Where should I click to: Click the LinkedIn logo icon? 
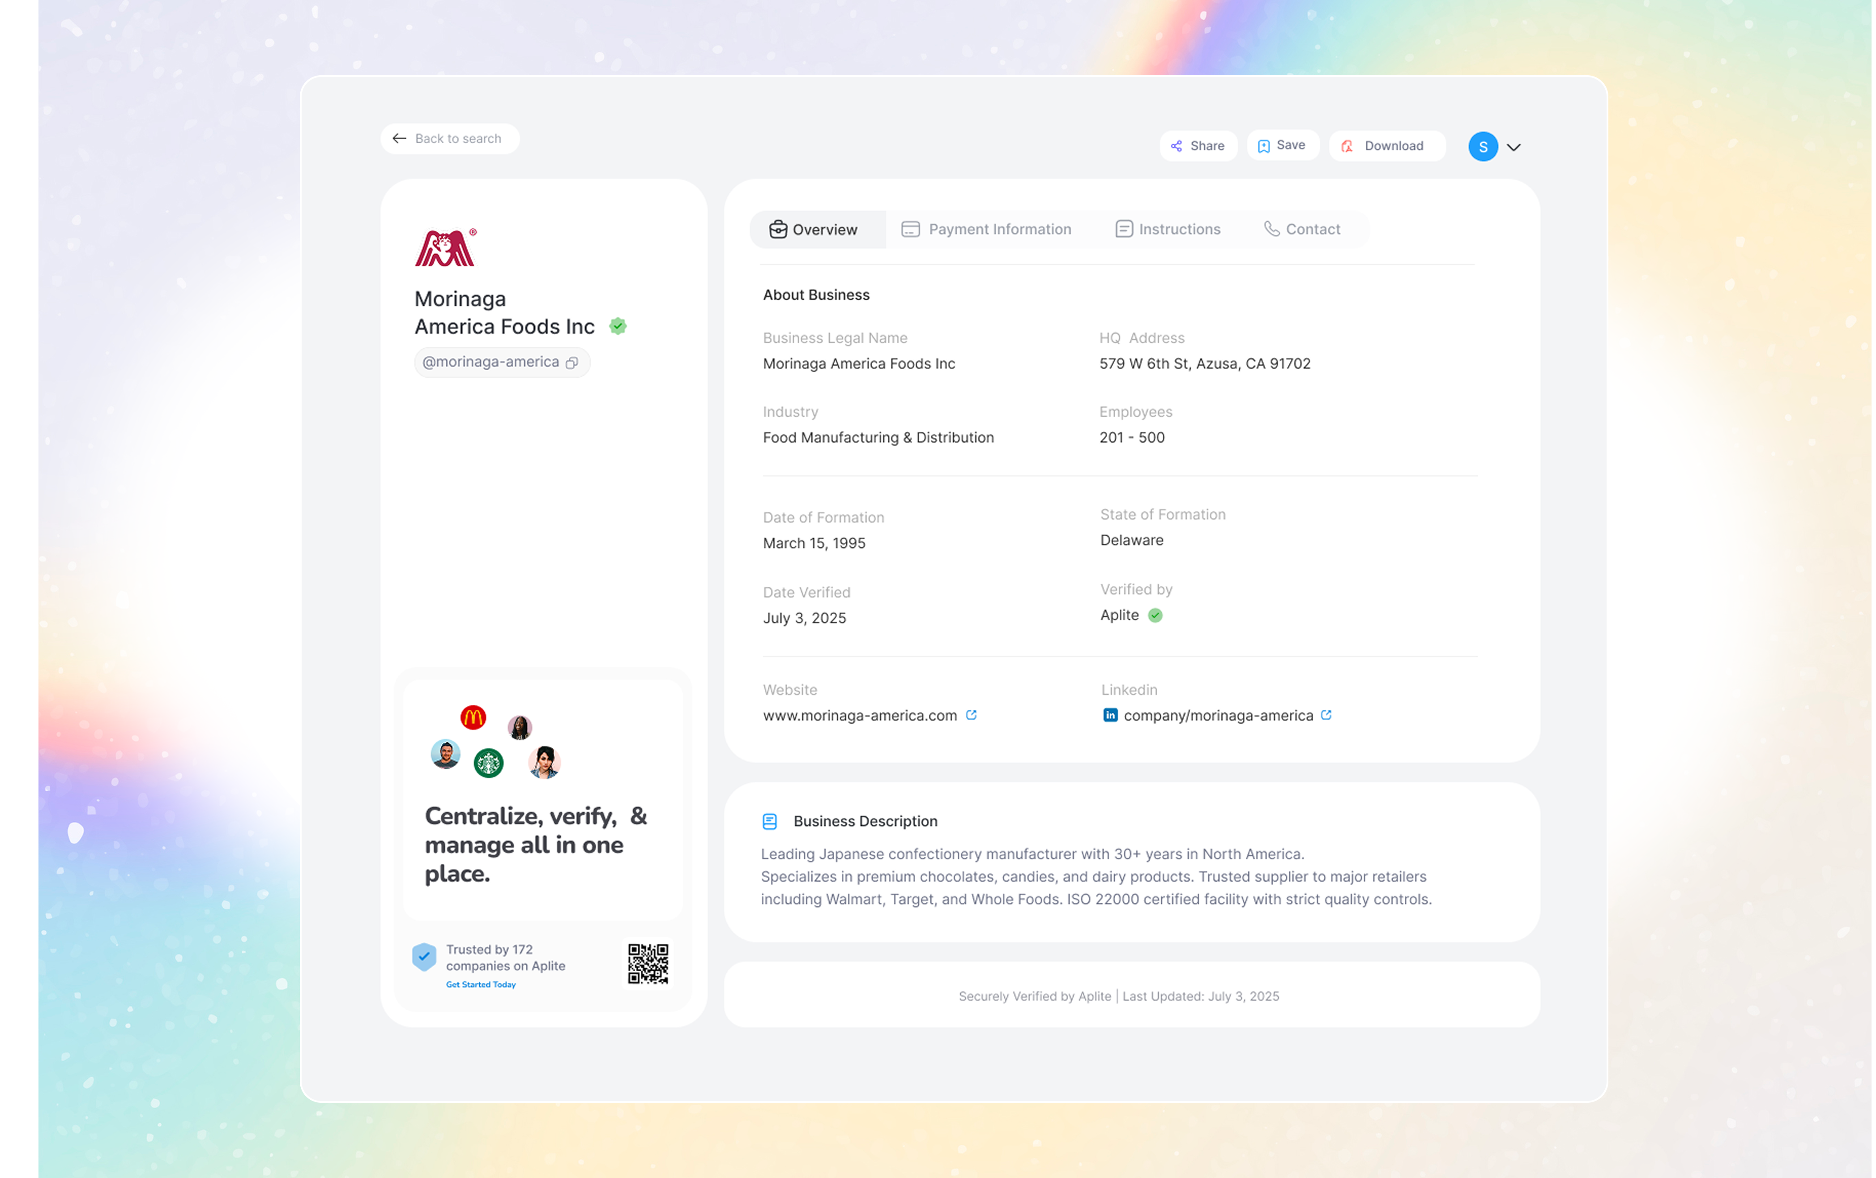point(1110,715)
